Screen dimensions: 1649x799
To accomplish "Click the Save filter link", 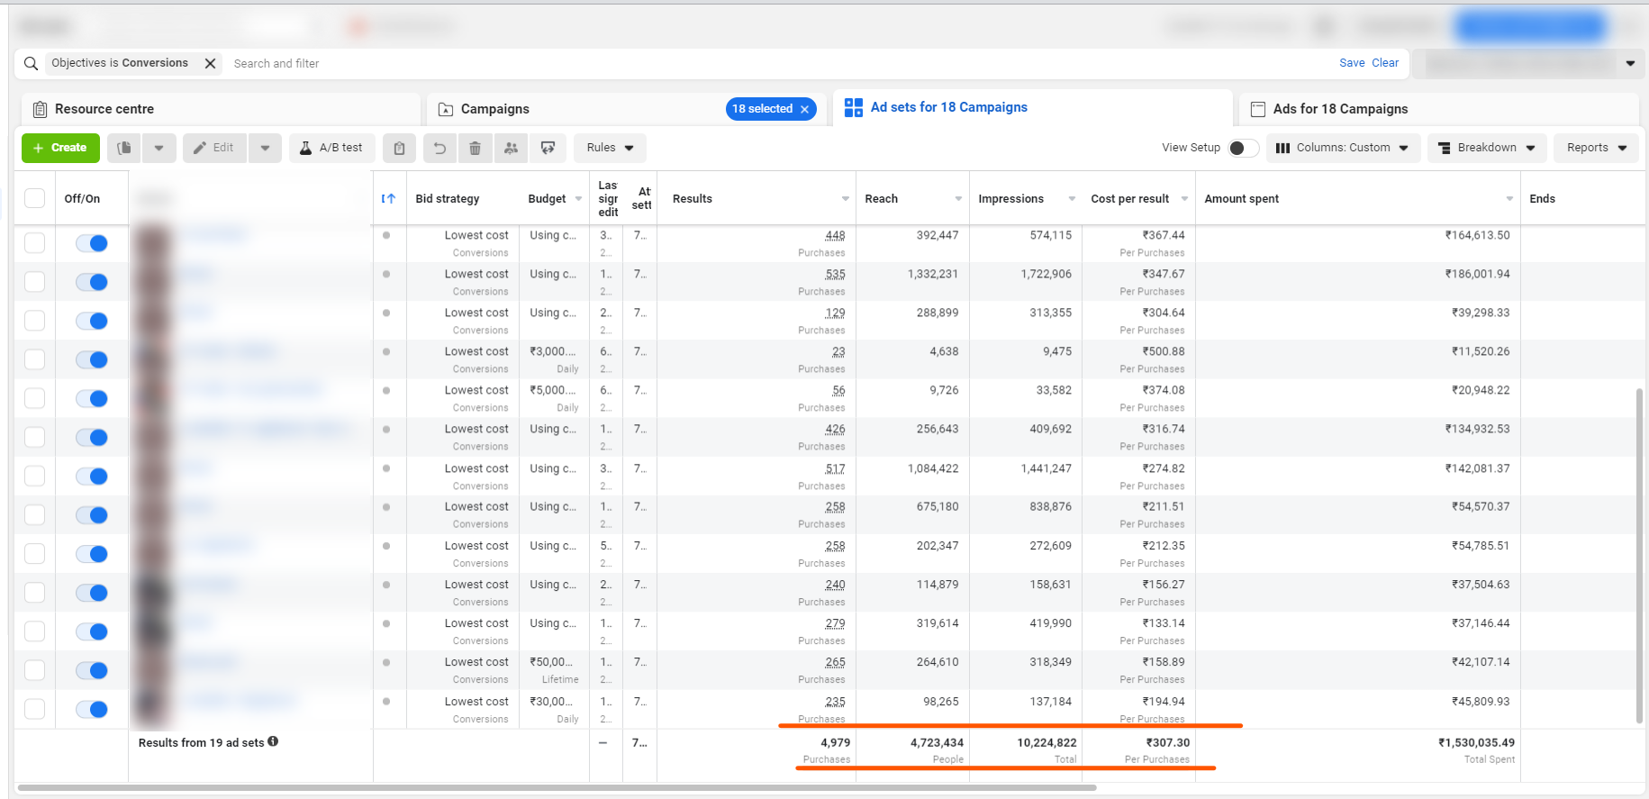I will 1351,63.
